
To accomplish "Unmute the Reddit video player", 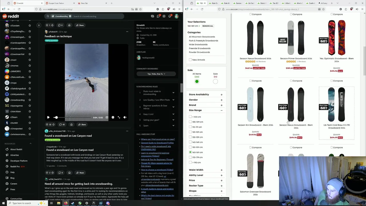I will pos(125,117).
